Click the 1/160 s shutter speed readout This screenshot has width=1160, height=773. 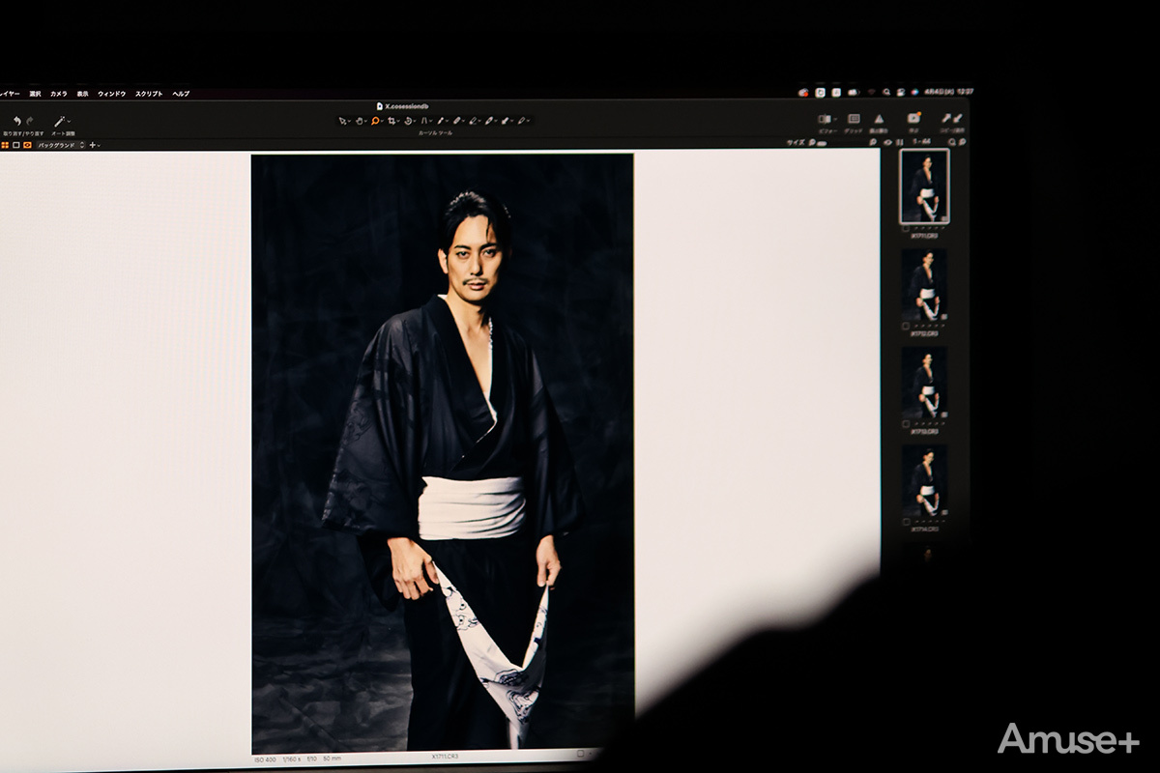[x=293, y=759]
